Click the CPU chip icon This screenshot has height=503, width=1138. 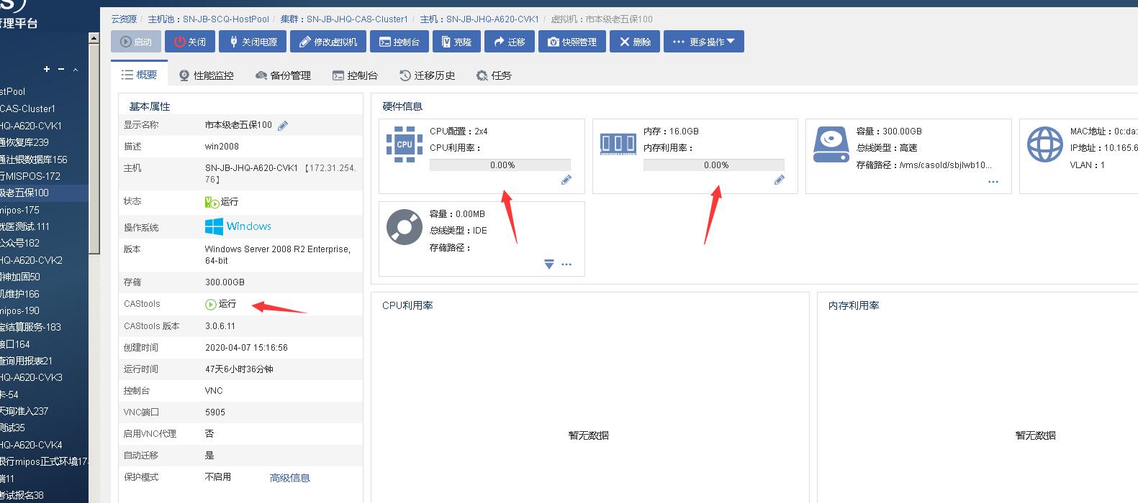405,144
